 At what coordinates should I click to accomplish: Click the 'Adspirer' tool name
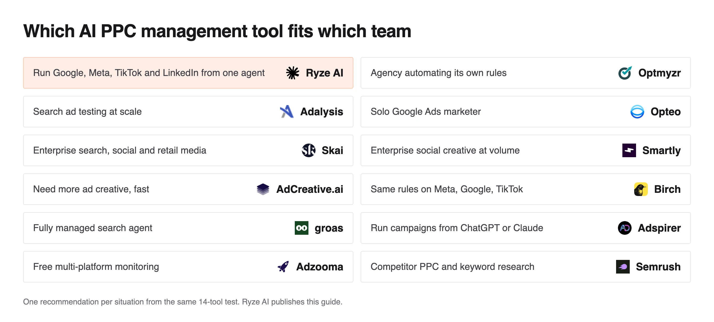pyautogui.click(x=659, y=228)
